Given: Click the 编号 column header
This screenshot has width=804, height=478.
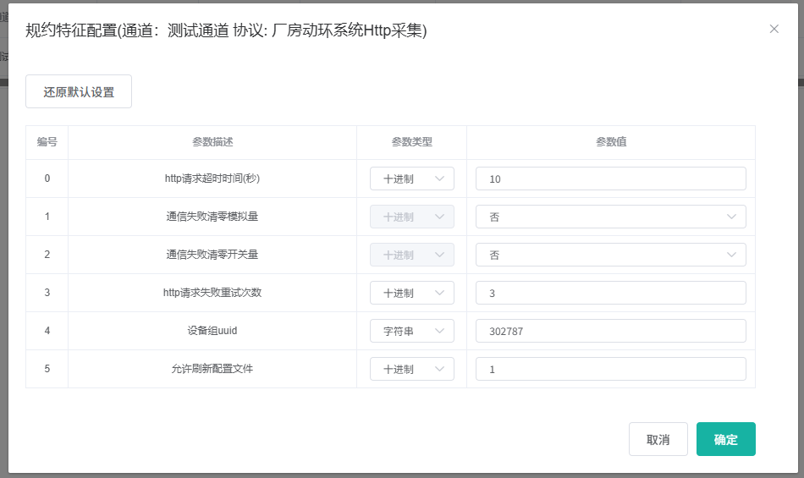Looking at the screenshot, I should (x=47, y=142).
